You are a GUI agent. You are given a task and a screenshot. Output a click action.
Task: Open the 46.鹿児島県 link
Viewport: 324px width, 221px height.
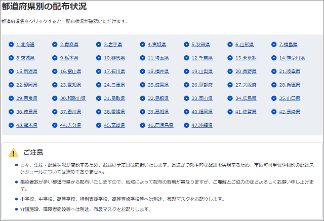pyautogui.click(x=160, y=125)
